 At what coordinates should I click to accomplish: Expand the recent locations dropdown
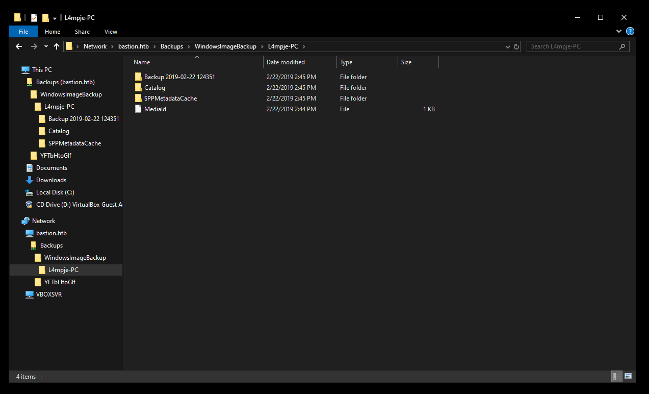[x=46, y=46]
